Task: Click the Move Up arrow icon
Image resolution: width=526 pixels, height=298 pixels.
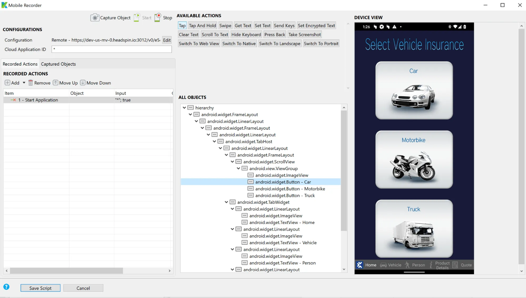Action: [56, 83]
